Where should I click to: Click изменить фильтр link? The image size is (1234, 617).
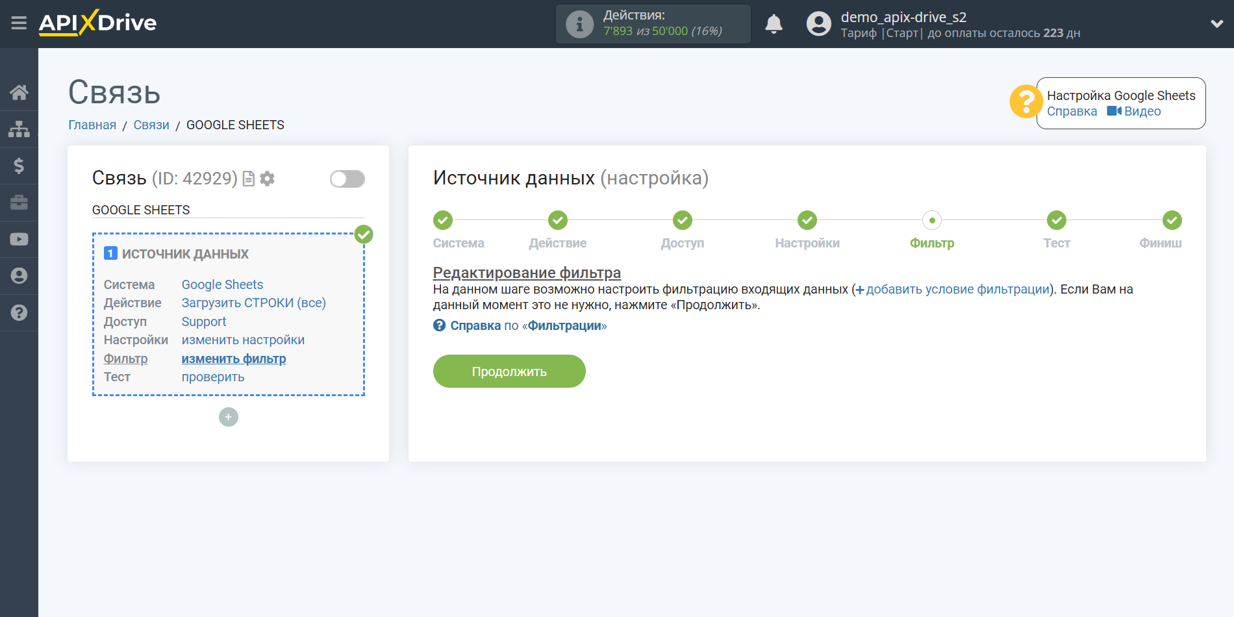click(x=234, y=359)
